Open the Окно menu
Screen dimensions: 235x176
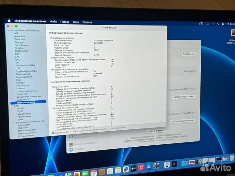pos(76,22)
